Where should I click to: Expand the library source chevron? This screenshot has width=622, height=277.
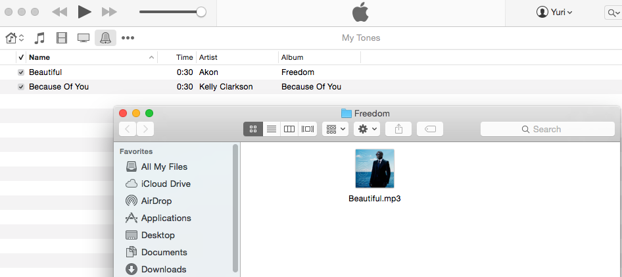[22, 38]
